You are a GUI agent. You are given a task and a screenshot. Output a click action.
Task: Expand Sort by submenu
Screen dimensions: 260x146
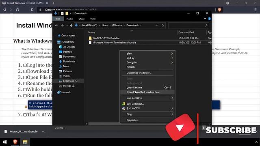147,58
